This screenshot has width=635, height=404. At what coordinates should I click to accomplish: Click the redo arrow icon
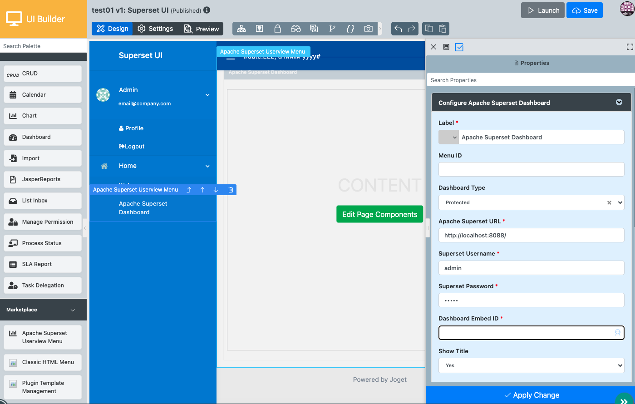tap(412, 29)
